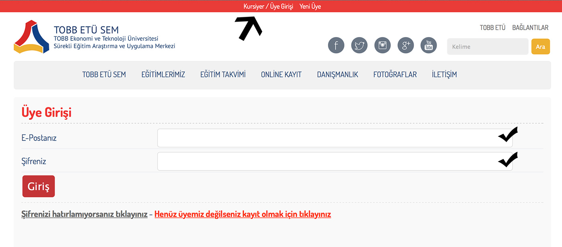The height and width of the screenshot is (247, 562).
Task: Focus the Şifreniz password field
Action: (325, 161)
